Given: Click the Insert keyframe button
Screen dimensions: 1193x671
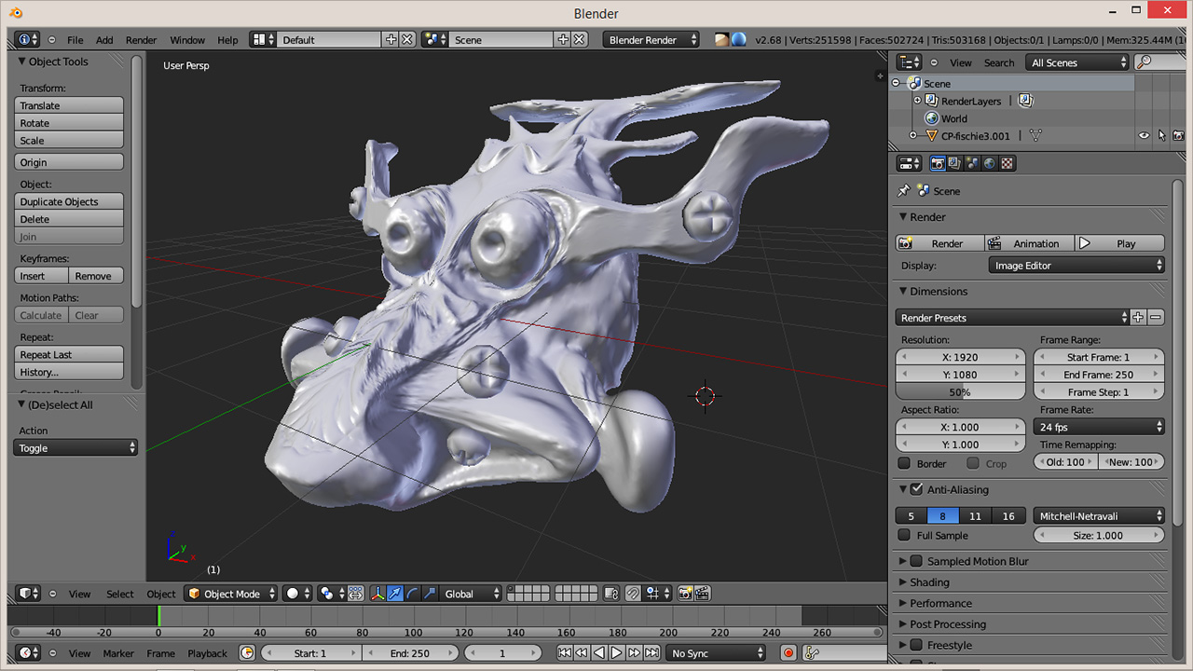Looking at the screenshot, I should point(42,276).
